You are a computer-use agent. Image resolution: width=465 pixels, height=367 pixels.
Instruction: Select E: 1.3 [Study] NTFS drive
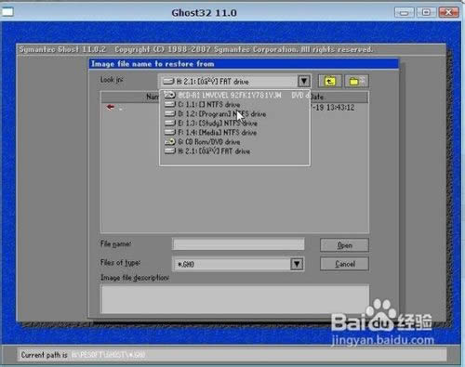point(235,123)
